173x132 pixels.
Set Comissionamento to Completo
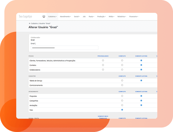122,85
